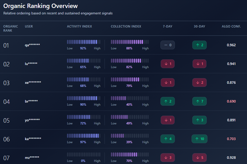Sort by the 30-DAY column header

[x=199, y=26]
